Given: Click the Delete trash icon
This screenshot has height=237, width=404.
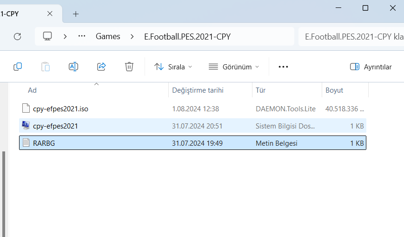Looking at the screenshot, I should [x=129, y=67].
